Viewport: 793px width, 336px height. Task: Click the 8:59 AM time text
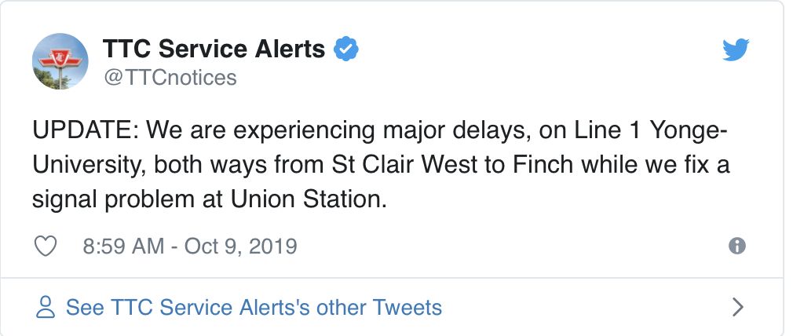(123, 246)
